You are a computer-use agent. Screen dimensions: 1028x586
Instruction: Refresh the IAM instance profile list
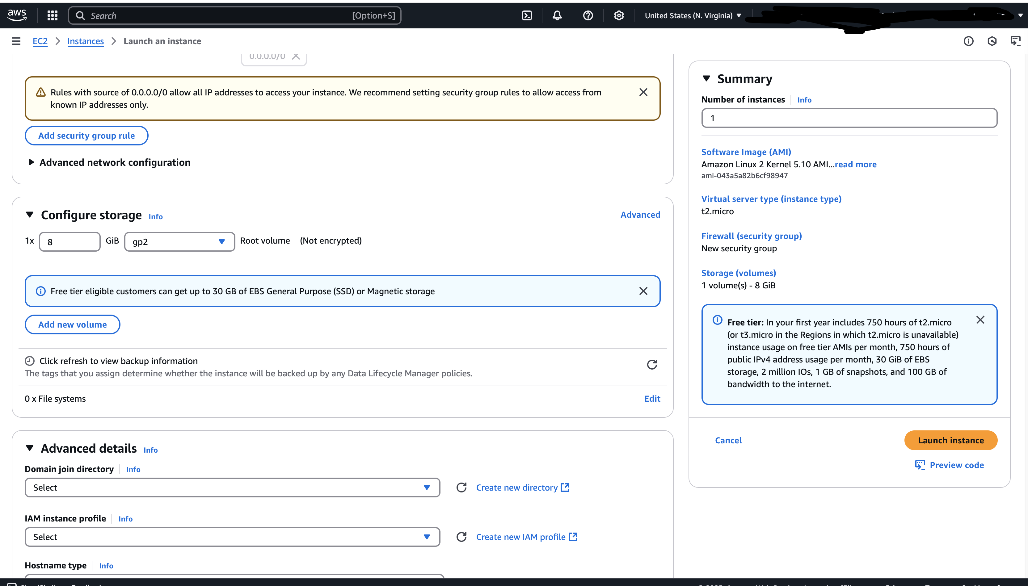(x=461, y=537)
